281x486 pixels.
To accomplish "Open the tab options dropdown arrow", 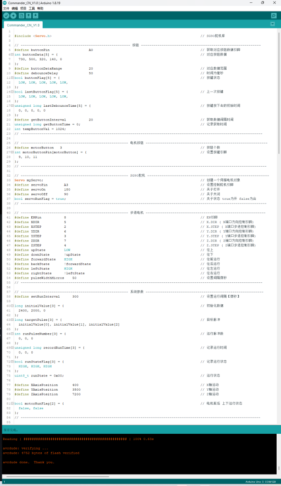I will tap(272, 24).
